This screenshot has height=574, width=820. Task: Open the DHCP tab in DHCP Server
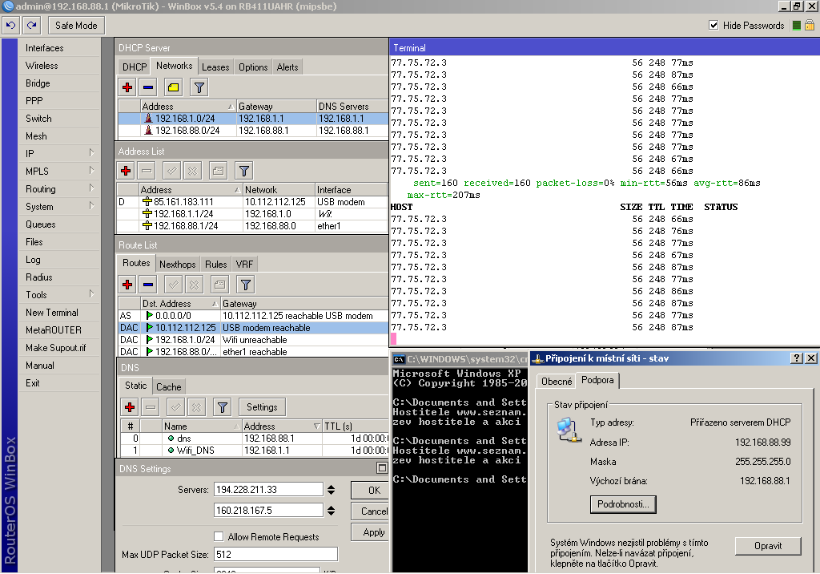point(135,67)
